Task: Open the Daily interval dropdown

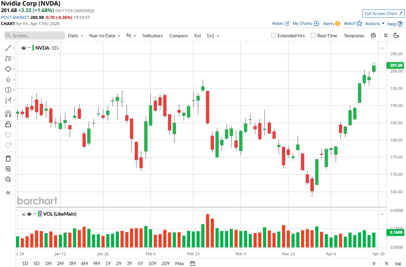Action: (76, 36)
